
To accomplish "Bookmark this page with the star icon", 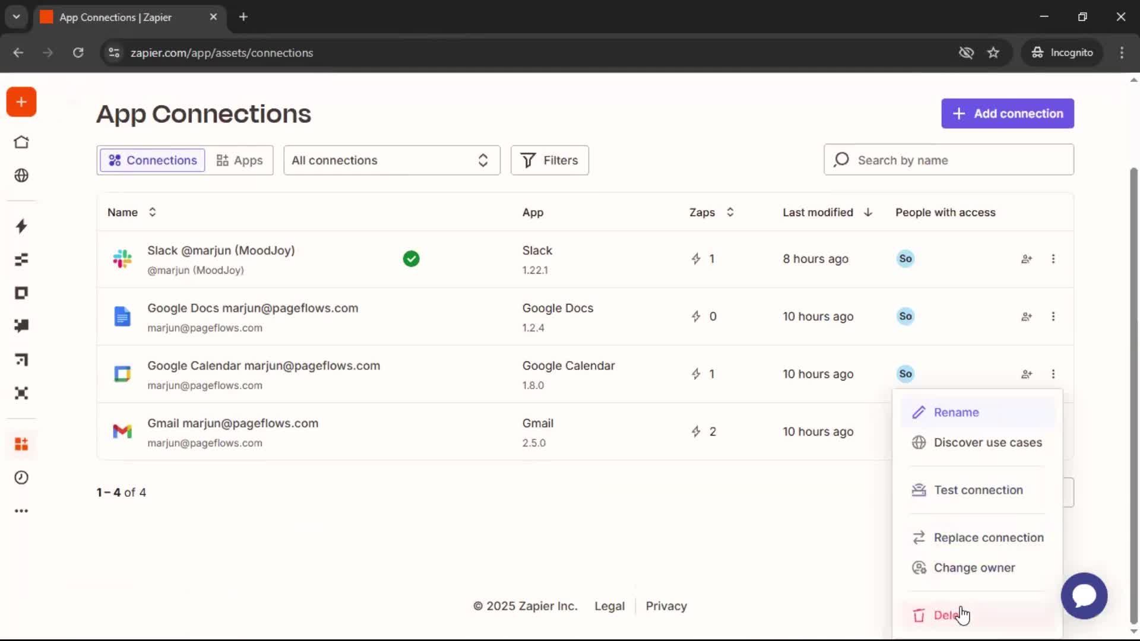I will click(993, 53).
